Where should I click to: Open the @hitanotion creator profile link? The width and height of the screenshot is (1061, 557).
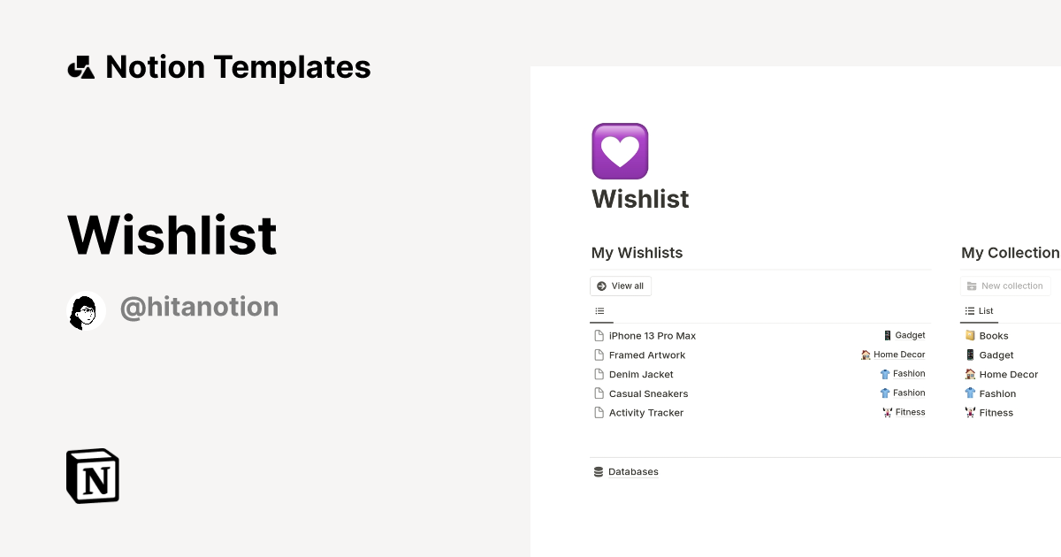(199, 306)
